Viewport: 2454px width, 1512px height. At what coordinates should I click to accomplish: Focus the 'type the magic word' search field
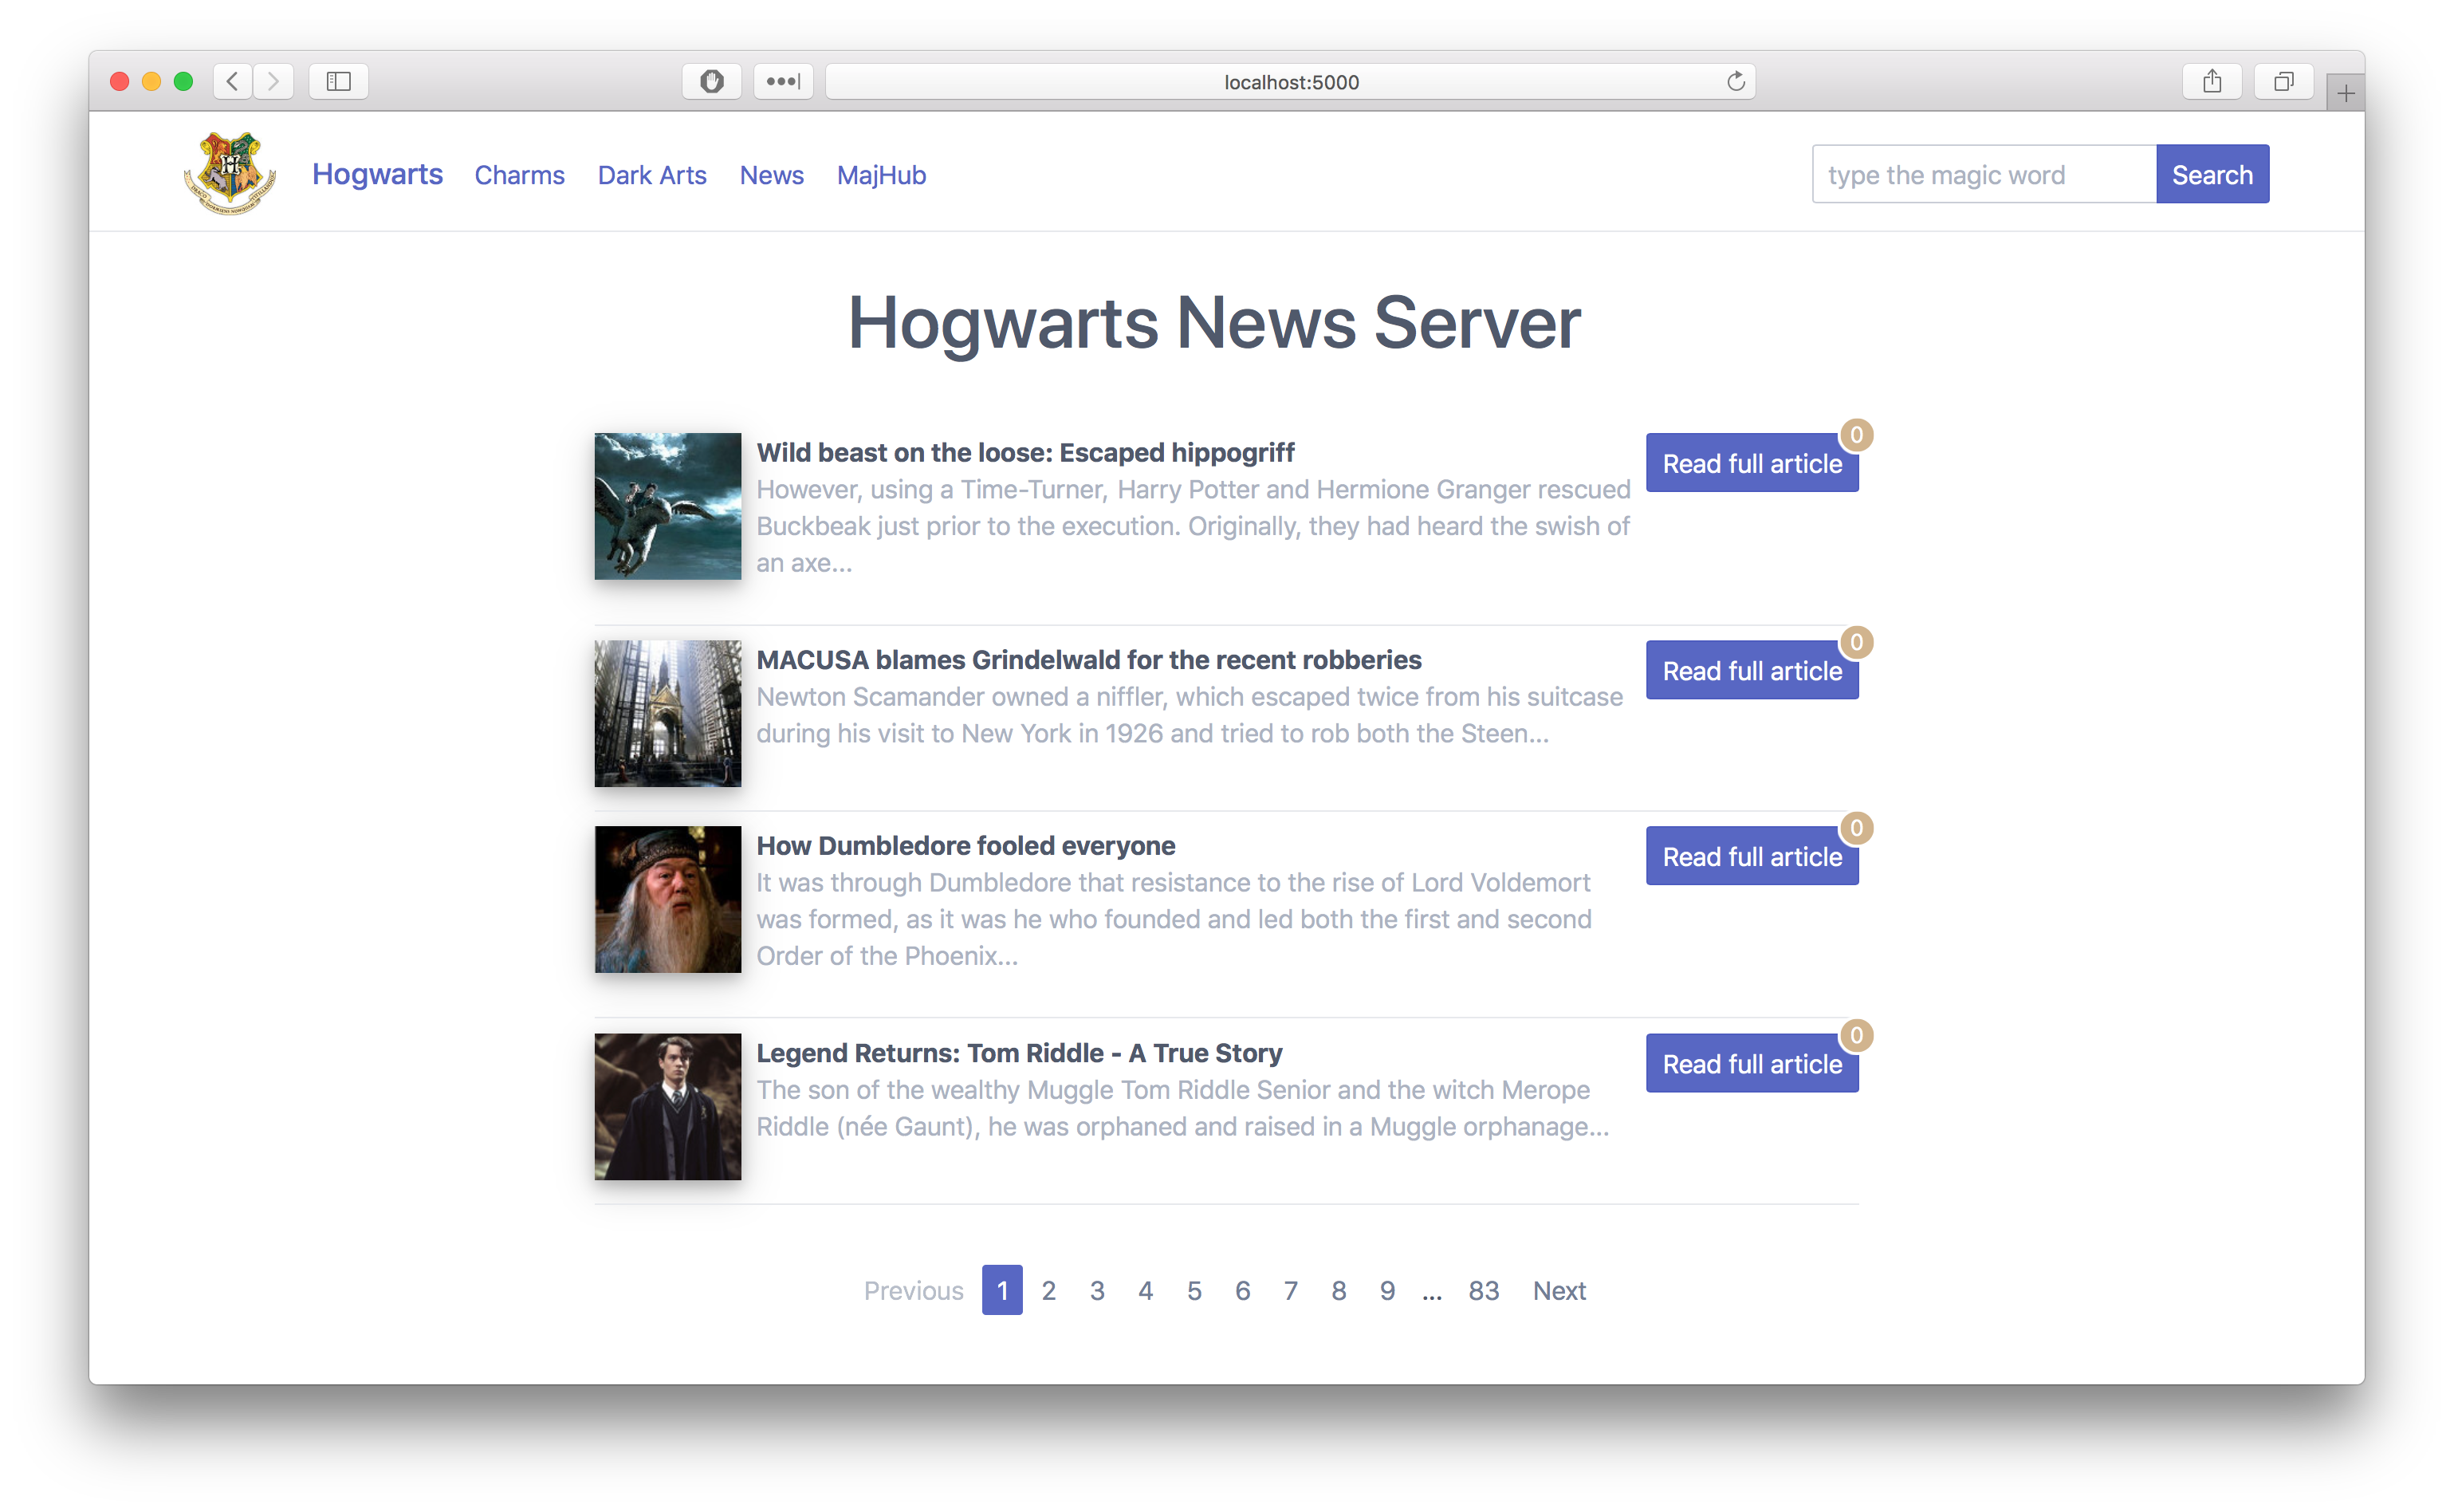click(1983, 174)
